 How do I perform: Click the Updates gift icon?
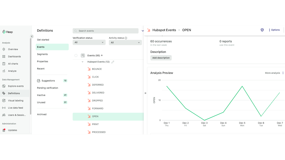(x=4, y=130)
